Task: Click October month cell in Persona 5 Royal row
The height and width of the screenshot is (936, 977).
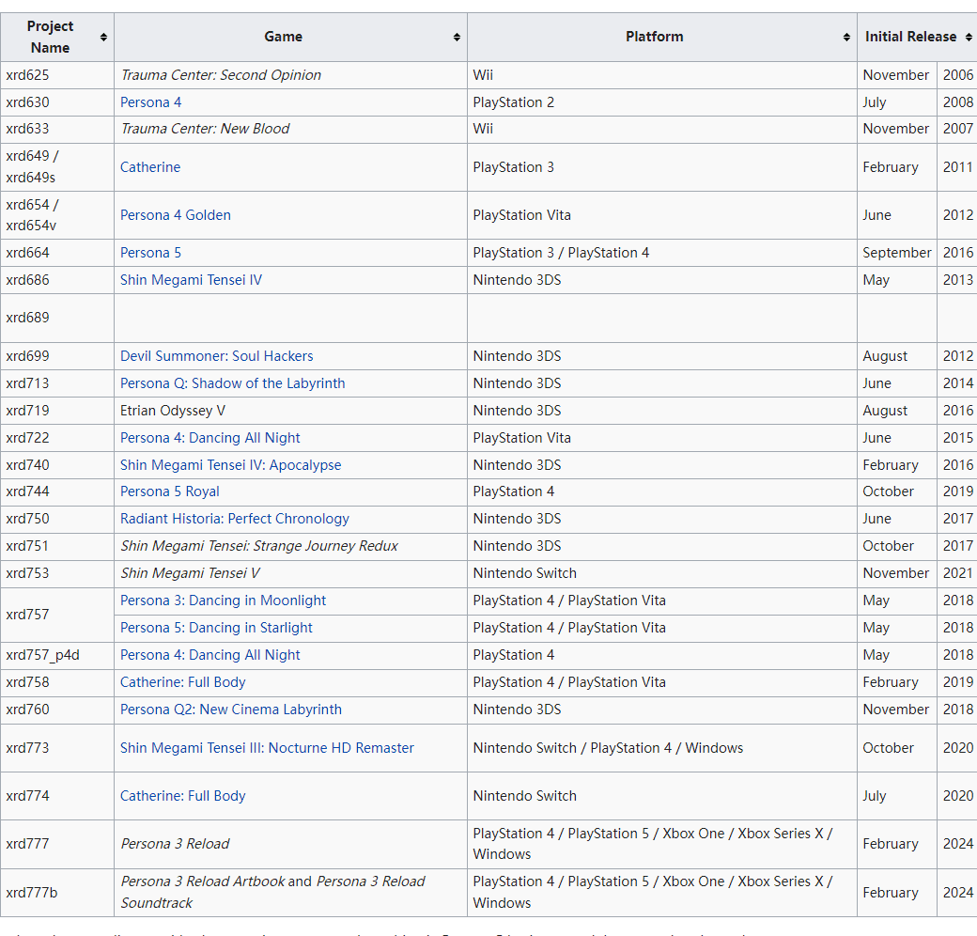Action: (x=896, y=491)
